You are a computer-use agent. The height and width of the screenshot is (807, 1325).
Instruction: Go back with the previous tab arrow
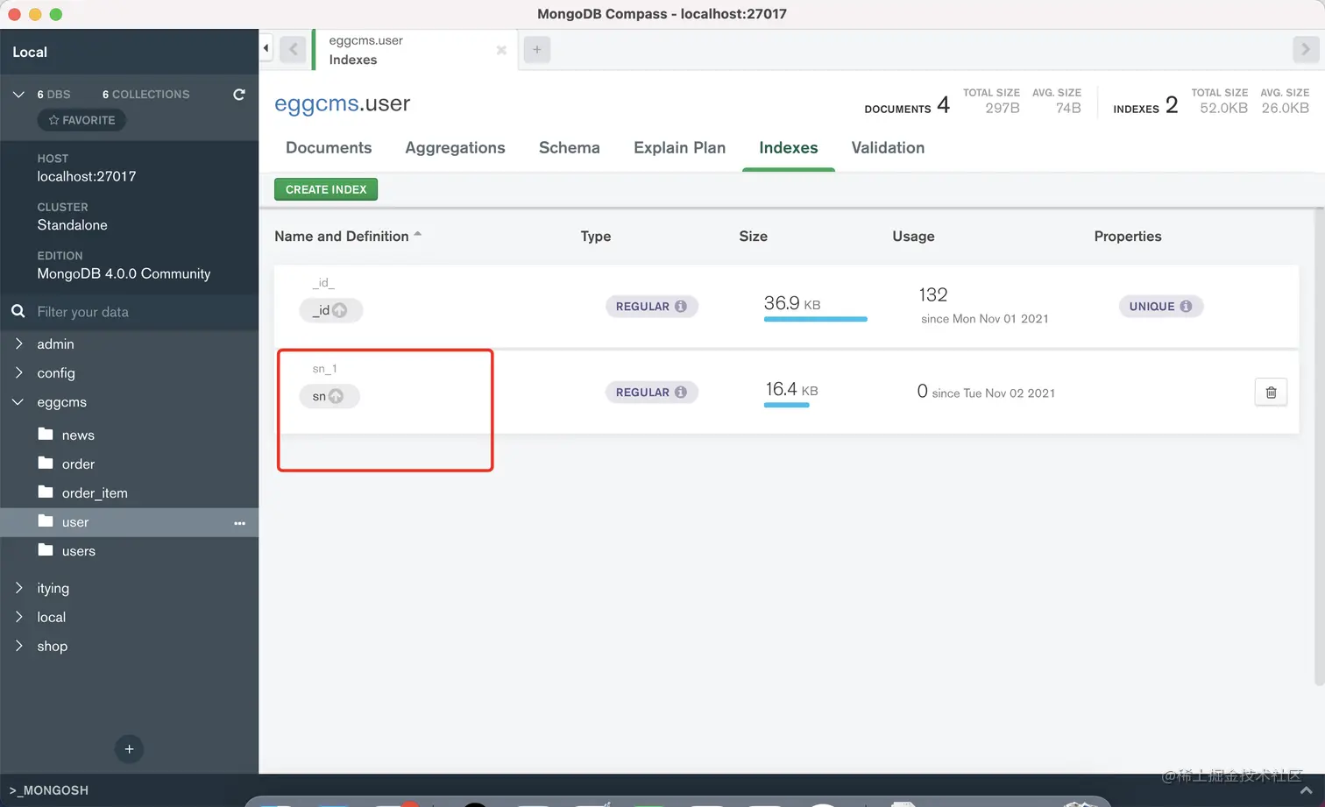(x=294, y=50)
